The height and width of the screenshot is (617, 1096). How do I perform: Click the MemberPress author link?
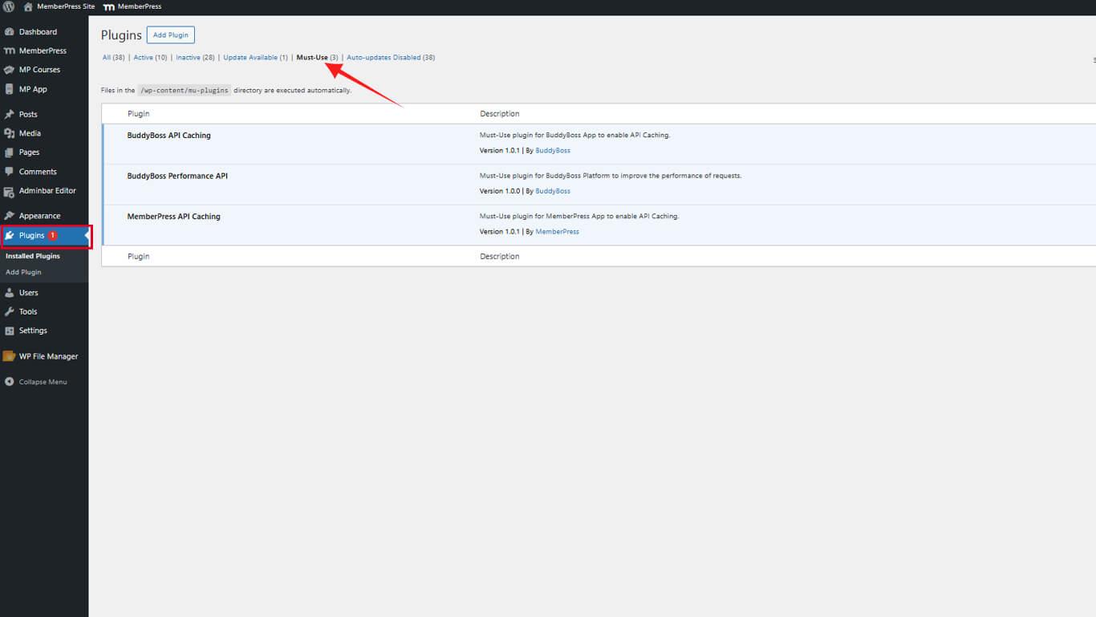click(x=557, y=231)
